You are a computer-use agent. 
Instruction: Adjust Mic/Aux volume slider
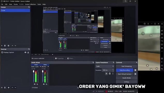(x=43, y=76)
